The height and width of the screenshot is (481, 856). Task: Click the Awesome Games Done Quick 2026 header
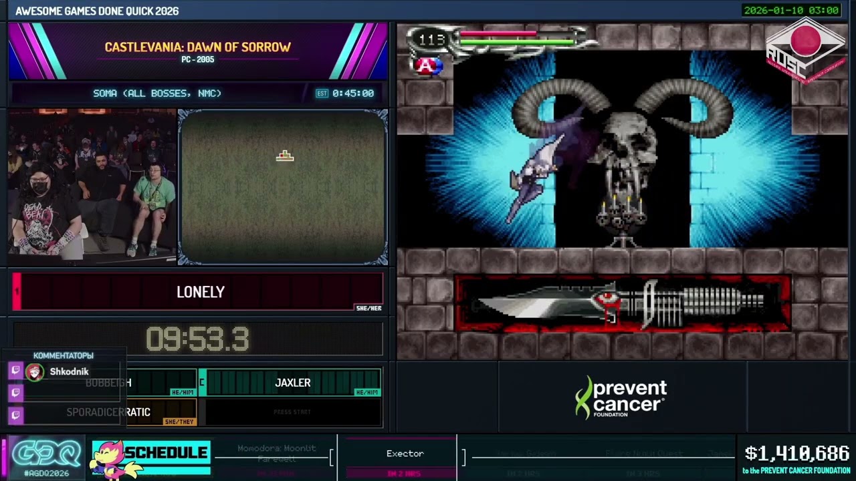(97, 11)
